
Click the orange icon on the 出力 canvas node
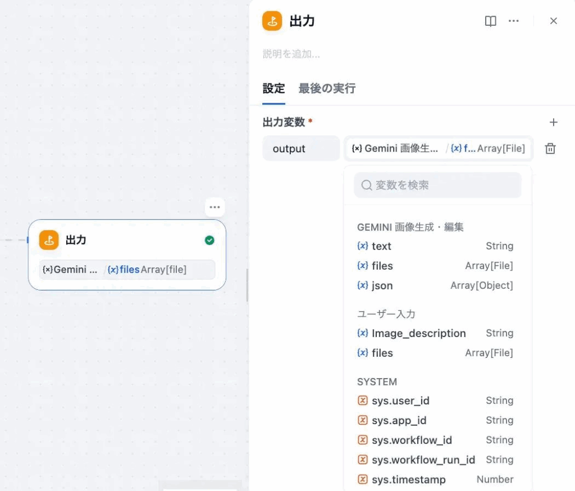coord(49,240)
